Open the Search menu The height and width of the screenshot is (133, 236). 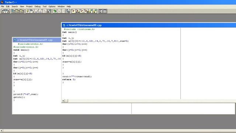15,7
